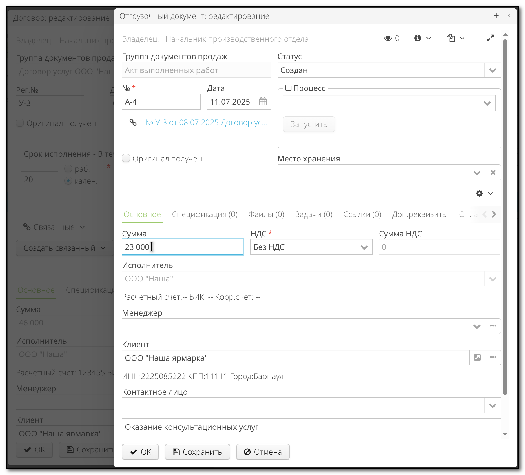Click the views eye icon

coord(388,38)
